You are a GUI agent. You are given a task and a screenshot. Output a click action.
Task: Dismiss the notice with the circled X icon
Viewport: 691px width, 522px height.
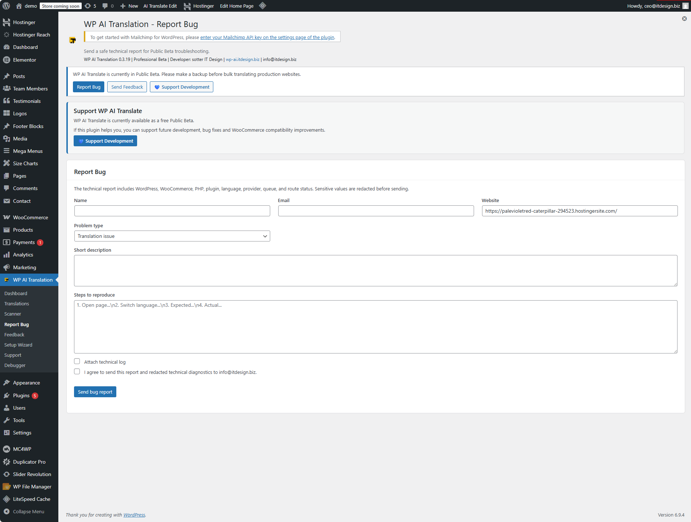(684, 19)
